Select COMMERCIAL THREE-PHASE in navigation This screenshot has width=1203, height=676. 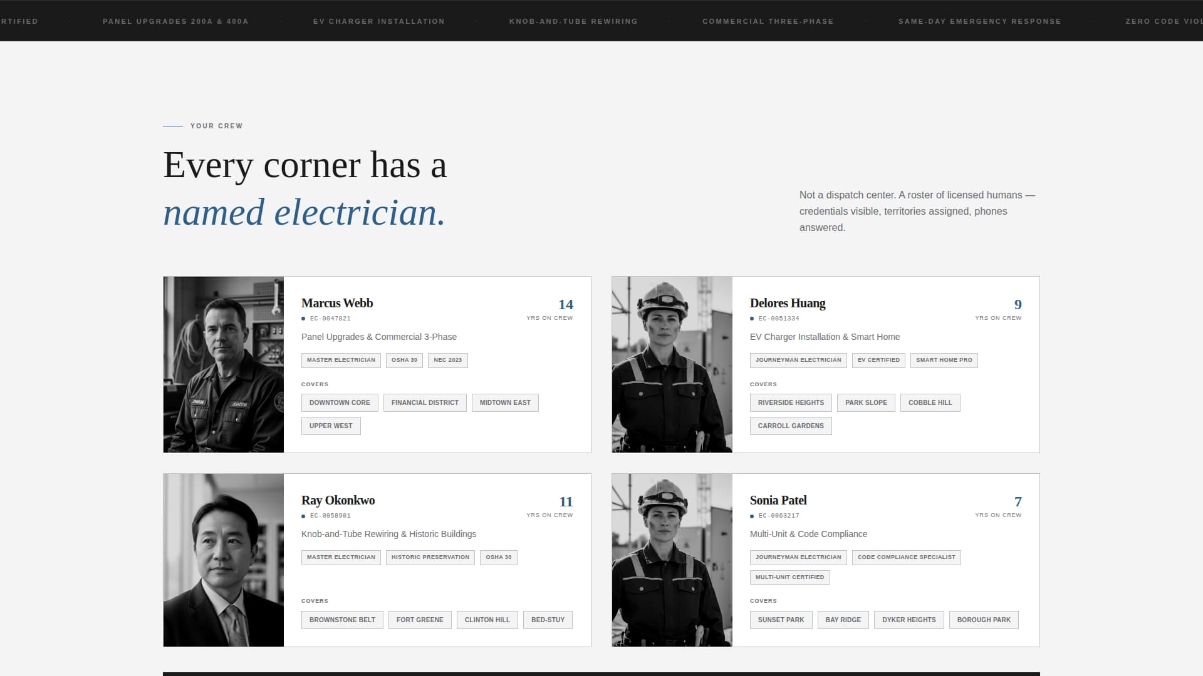pyautogui.click(x=768, y=21)
